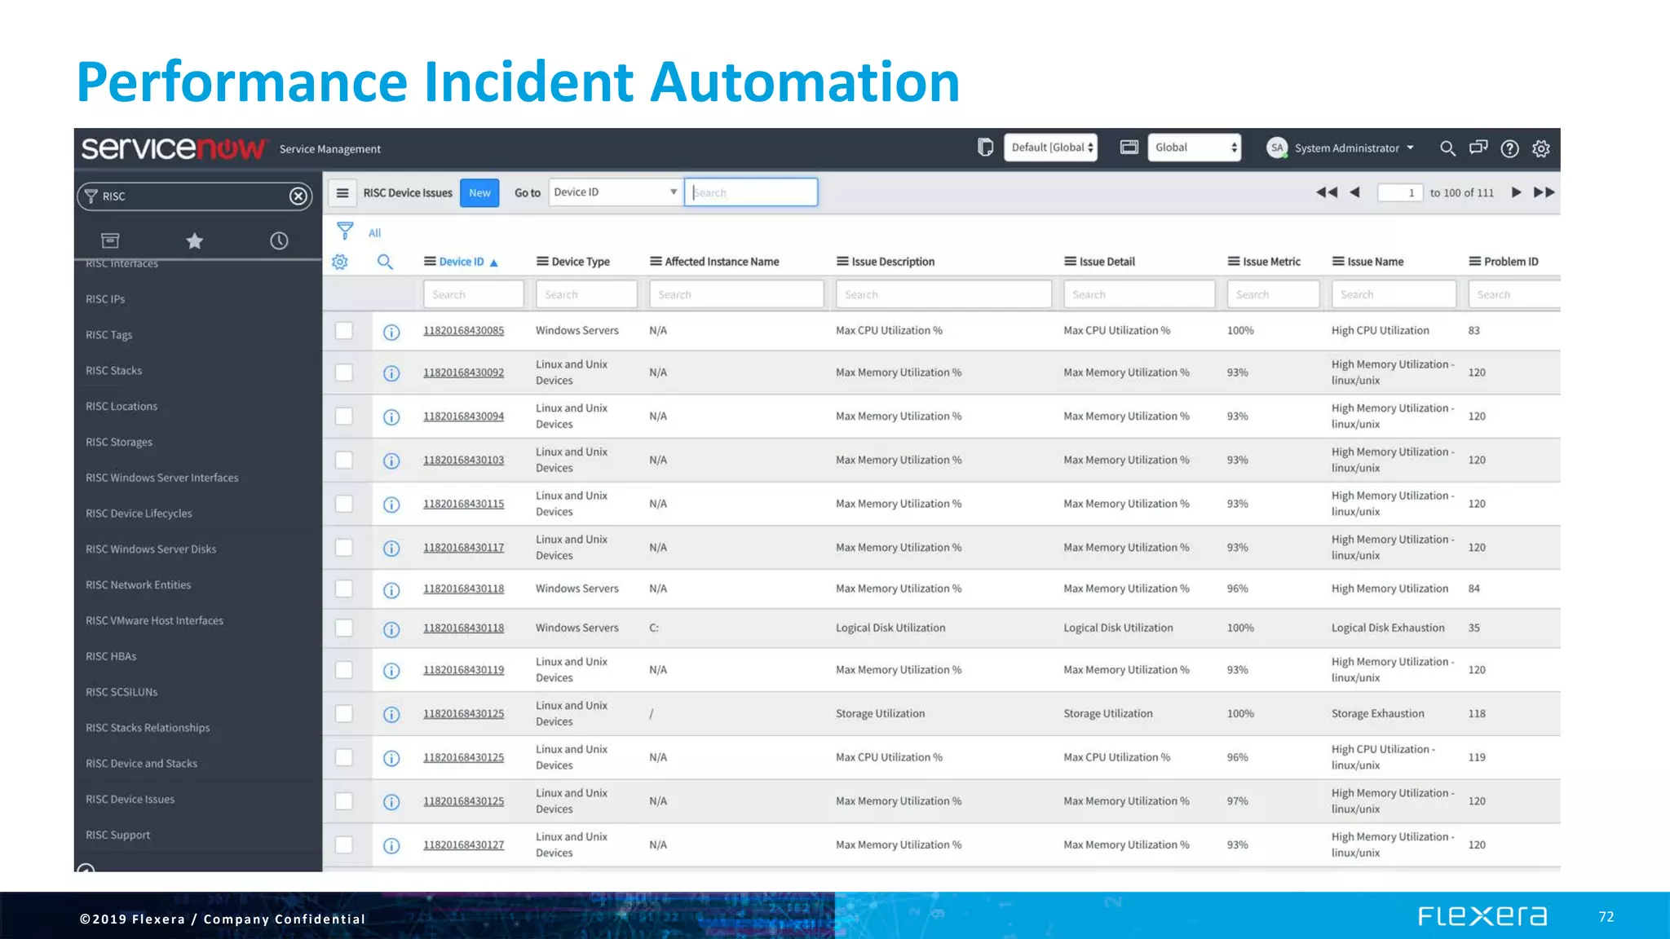Screen dimensions: 1670x939
Task: Preview record info icon for 11820168430092
Action: [391, 373]
